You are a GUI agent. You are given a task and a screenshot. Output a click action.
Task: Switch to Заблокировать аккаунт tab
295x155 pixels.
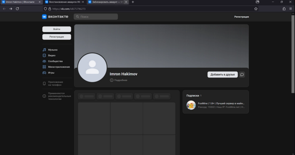108,2
